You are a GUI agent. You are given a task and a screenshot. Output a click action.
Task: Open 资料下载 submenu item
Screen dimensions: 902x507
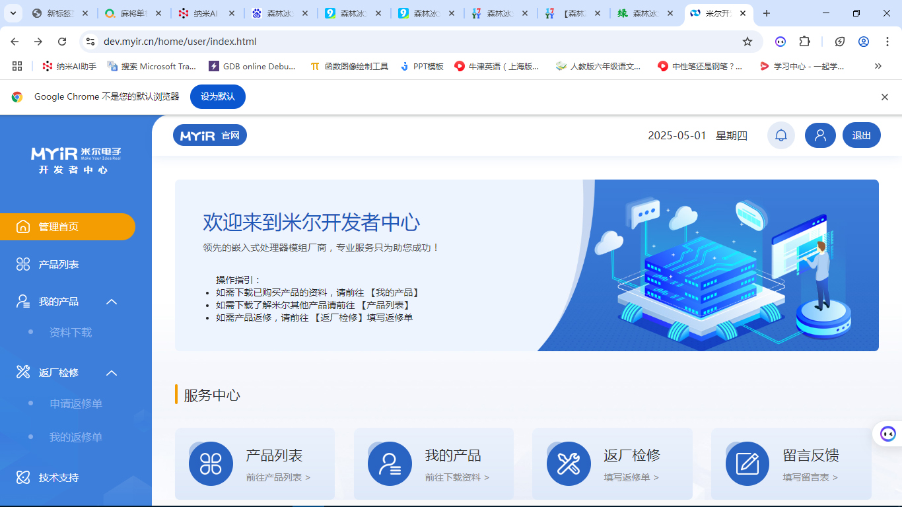(x=71, y=332)
